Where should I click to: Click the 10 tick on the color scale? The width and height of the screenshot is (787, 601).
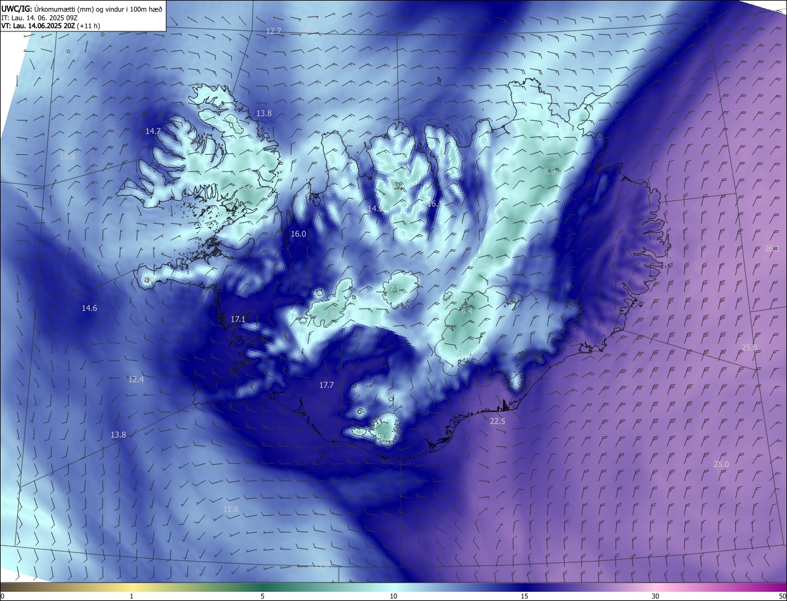coord(393,596)
